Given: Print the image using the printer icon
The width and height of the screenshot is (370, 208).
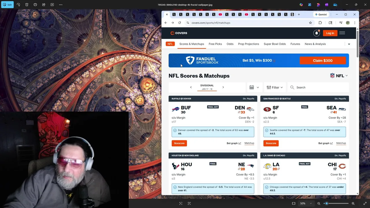Looking at the screenshot, I should tap(35, 5).
